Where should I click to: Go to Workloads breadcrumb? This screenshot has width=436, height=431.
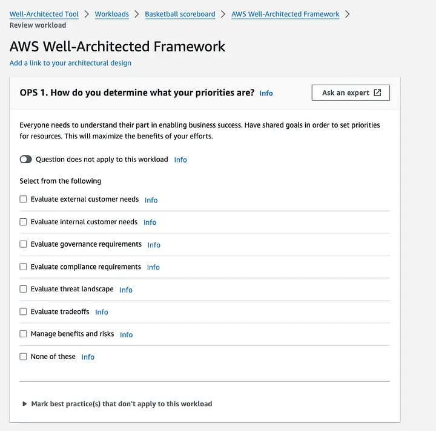111,14
